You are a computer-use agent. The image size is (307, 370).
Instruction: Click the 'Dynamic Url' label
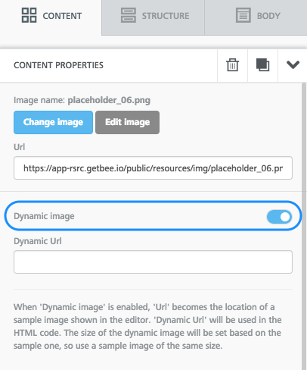click(x=38, y=241)
